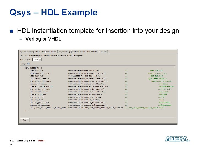Image resolution: width=198 pixels, height=148 pixels.
Task: Click the .master_readdatavalid port line
Action: [41, 86]
